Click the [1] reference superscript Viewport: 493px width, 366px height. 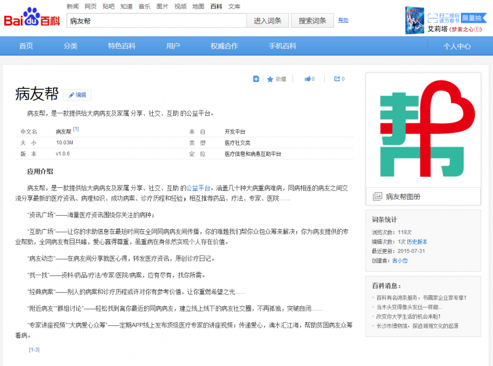pyautogui.click(x=76, y=129)
